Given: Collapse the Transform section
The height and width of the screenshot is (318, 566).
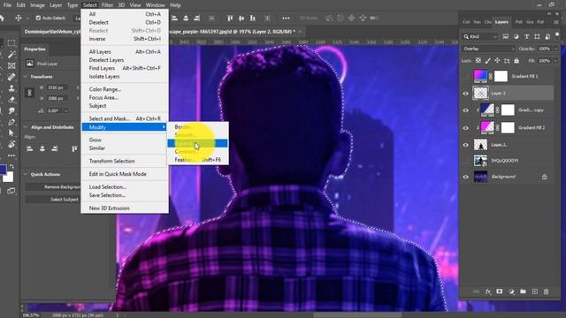Looking at the screenshot, I should tap(26, 77).
